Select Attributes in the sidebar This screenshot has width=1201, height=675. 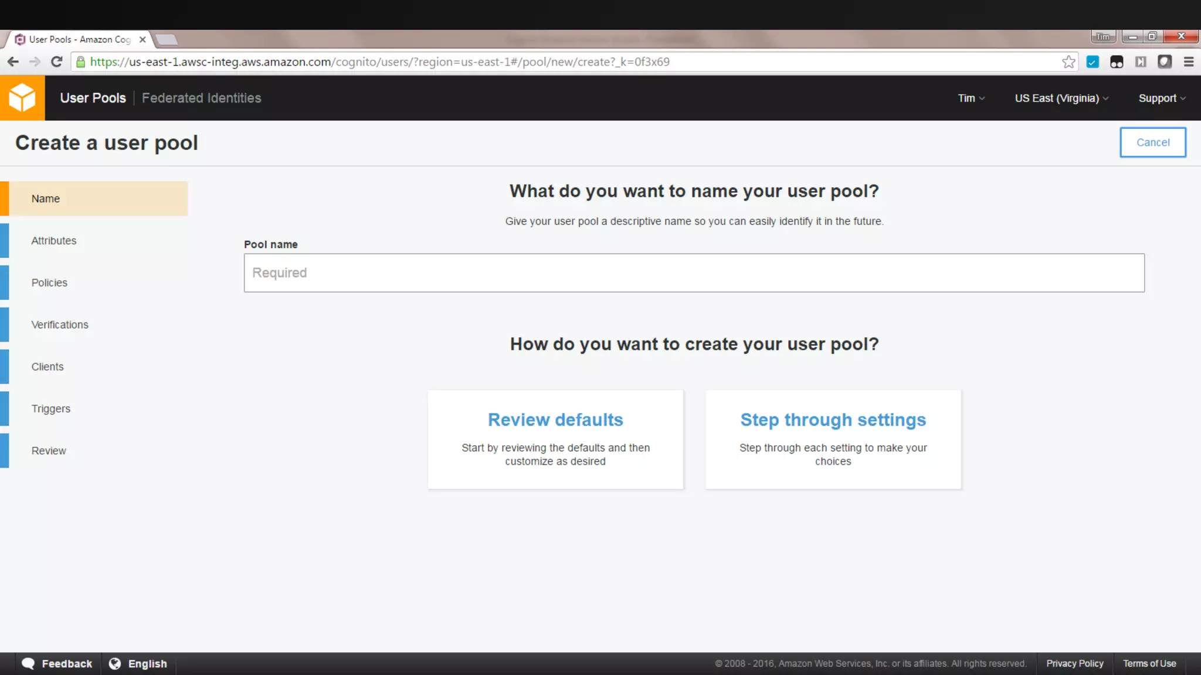pos(54,241)
